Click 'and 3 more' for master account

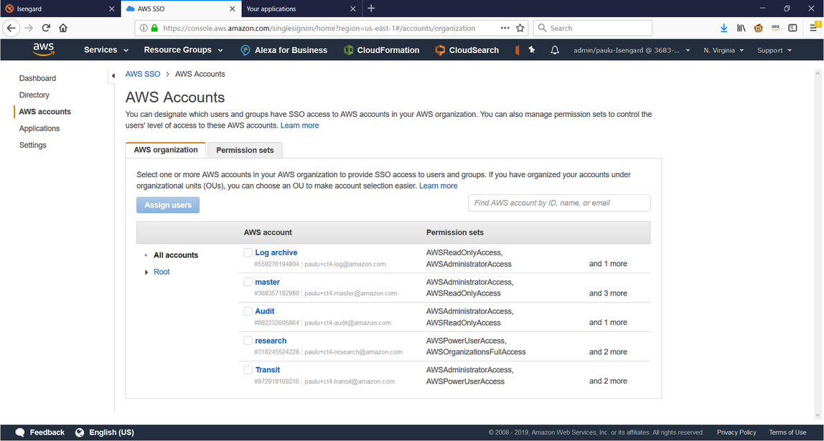point(608,293)
